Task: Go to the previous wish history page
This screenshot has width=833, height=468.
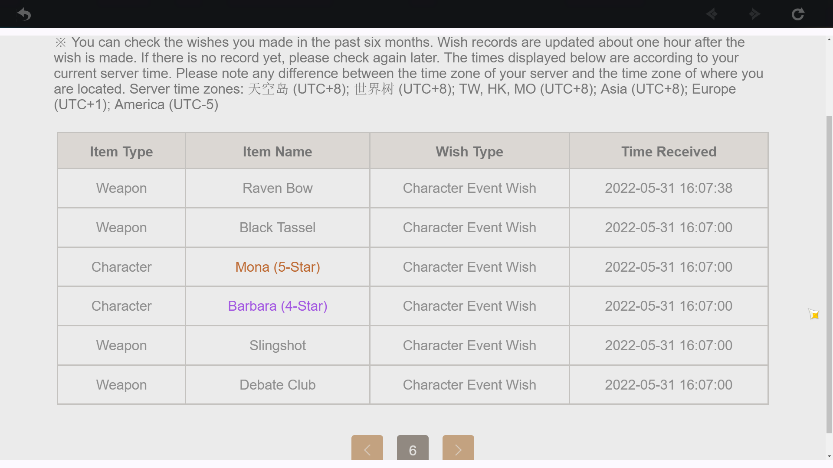Action: [x=367, y=448]
